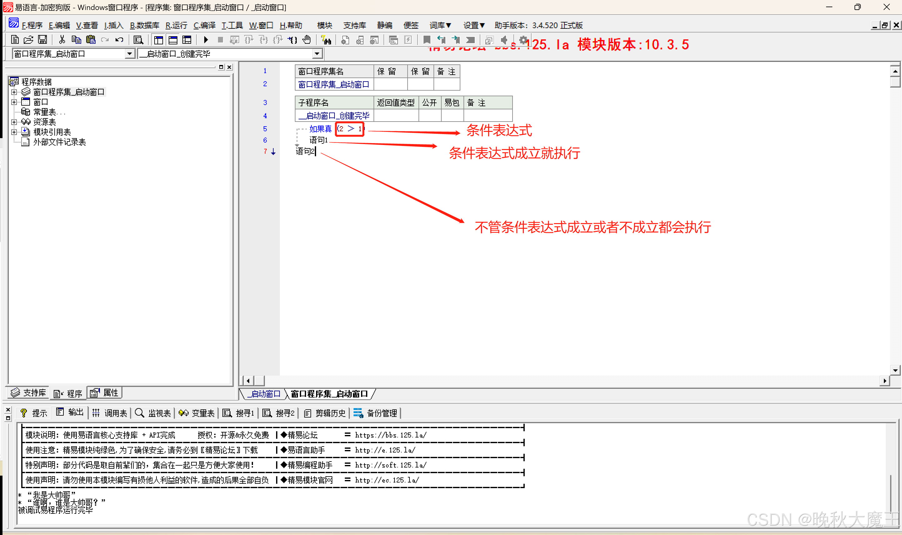Click the green left-arrow previous bookmark icon

point(441,40)
